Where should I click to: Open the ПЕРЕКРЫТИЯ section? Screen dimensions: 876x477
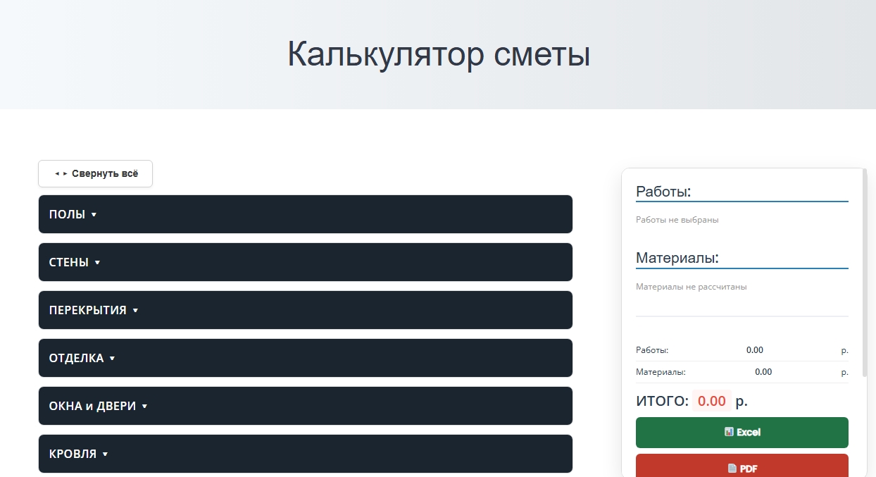click(x=305, y=310)
